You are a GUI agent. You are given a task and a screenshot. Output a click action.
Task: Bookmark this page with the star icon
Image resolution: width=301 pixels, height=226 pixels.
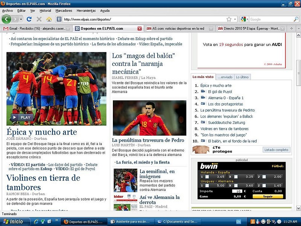(x=229, y=19)
